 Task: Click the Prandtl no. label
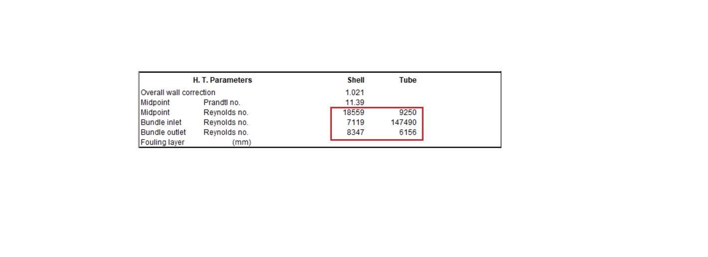coord(222,102)
